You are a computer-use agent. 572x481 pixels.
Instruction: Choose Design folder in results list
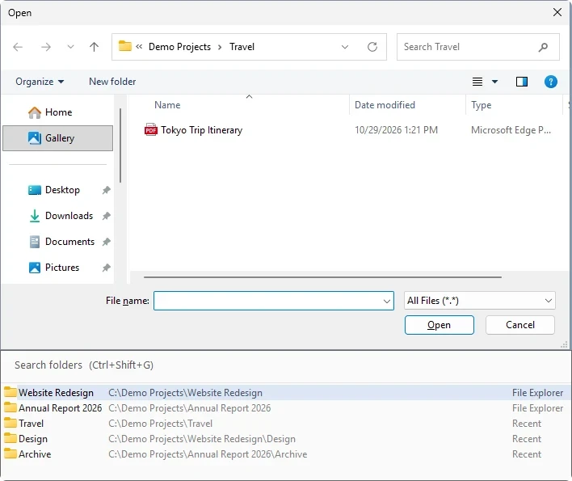(286, 439)
